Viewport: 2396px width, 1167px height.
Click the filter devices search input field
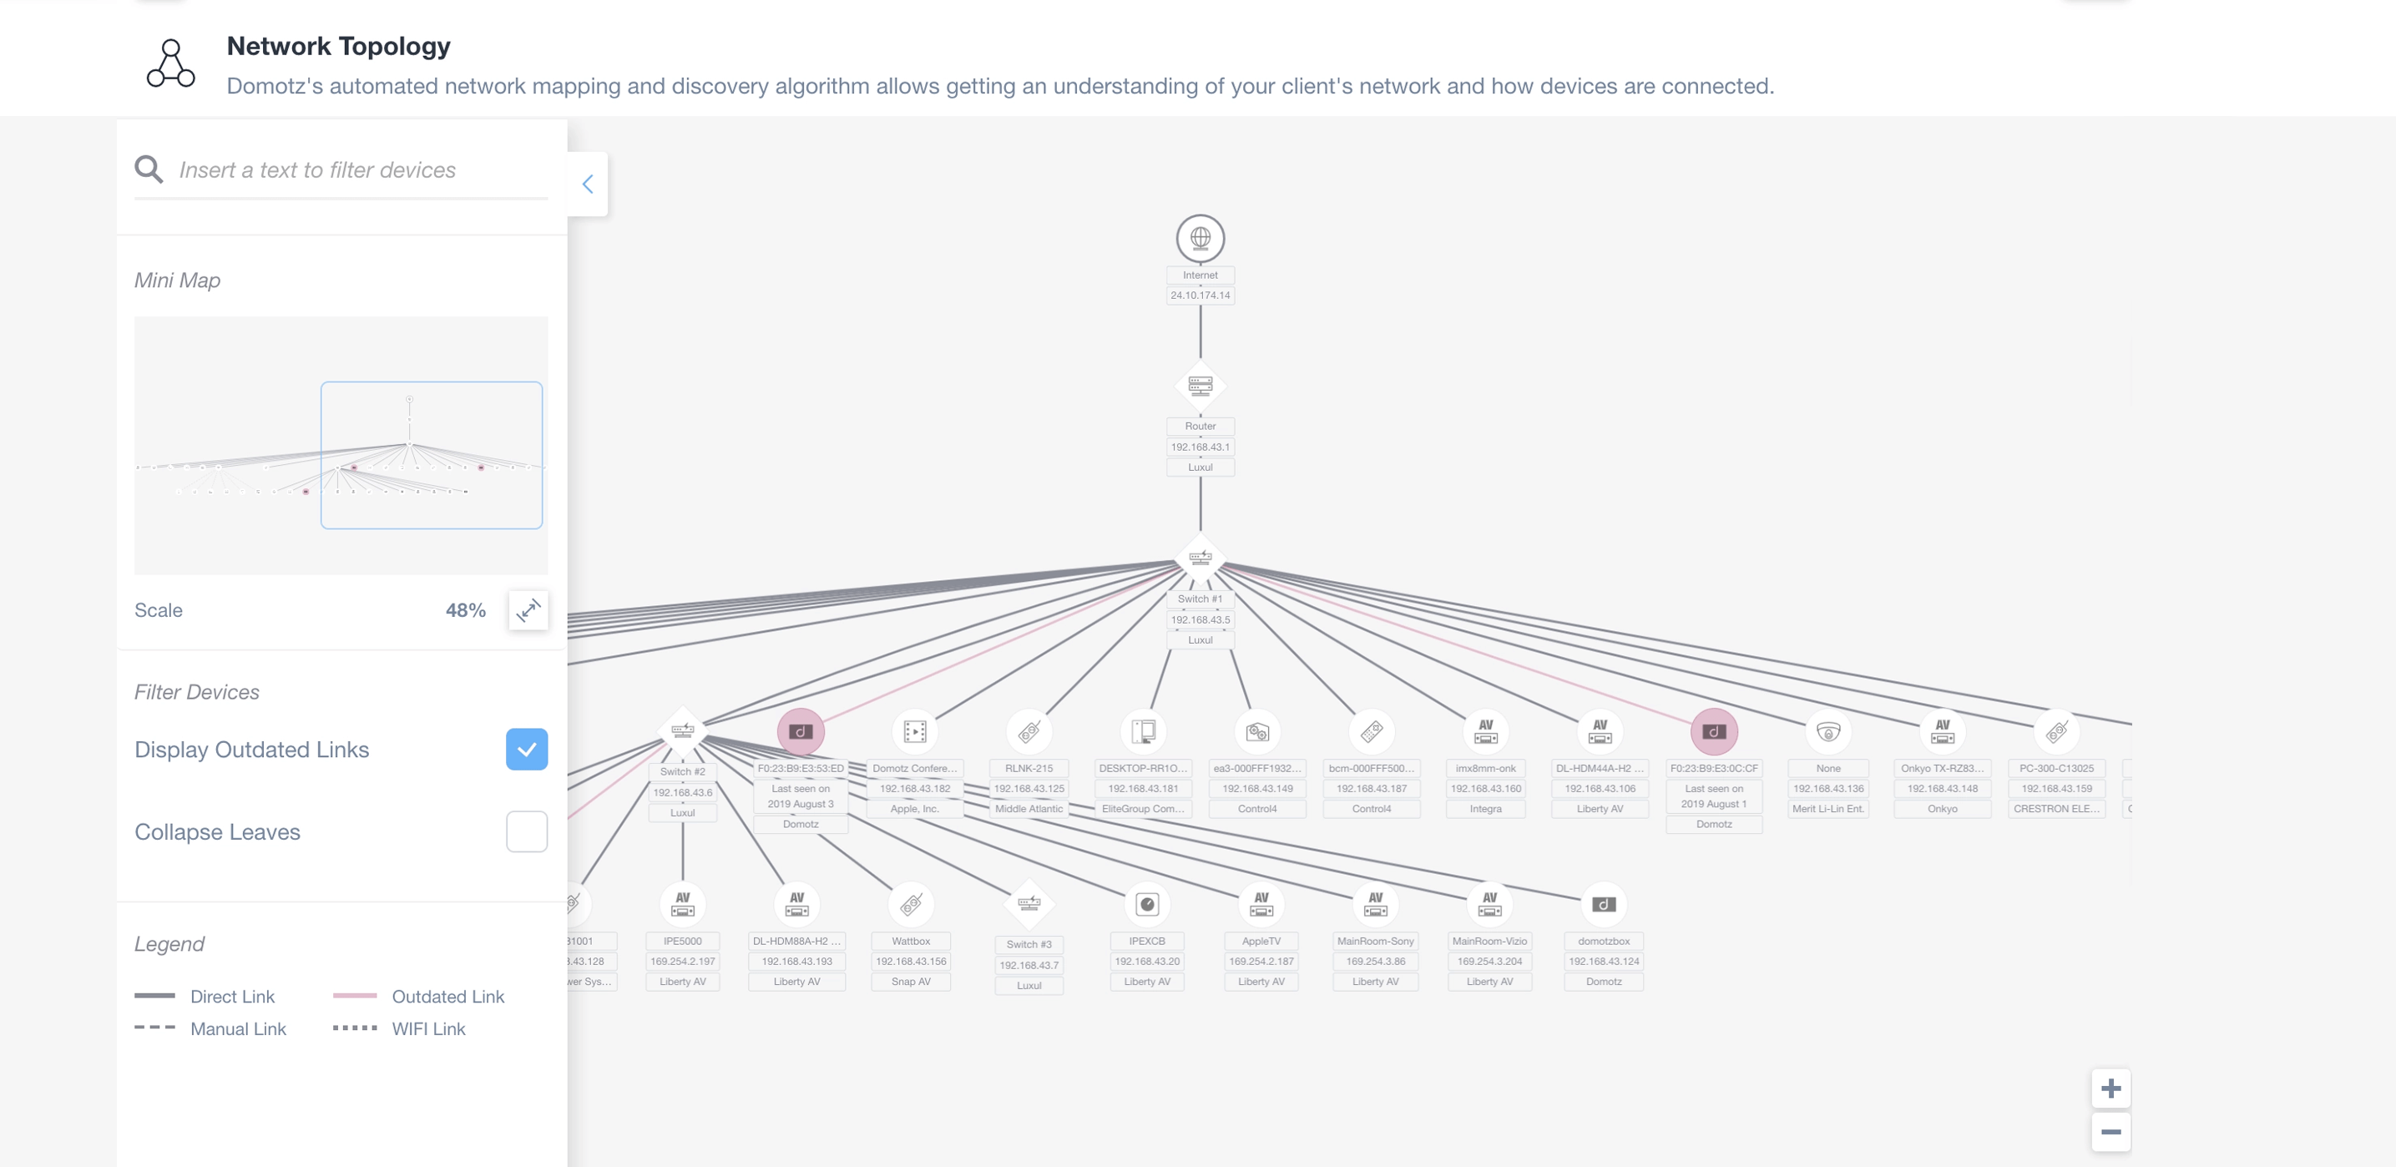click(x=342, y=169)
